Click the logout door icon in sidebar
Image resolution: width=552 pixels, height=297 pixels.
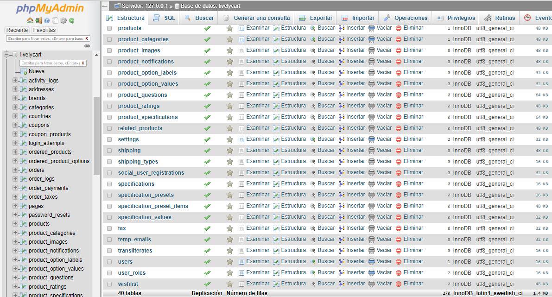point(38,20)
